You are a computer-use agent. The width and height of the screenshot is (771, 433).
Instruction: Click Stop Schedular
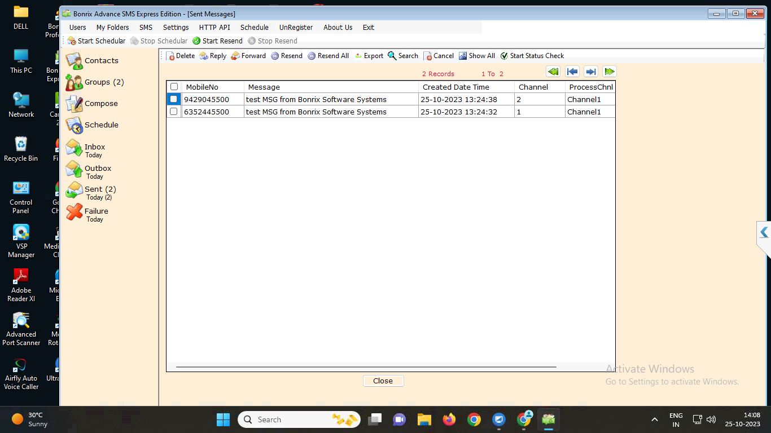[x=159, y=41]
